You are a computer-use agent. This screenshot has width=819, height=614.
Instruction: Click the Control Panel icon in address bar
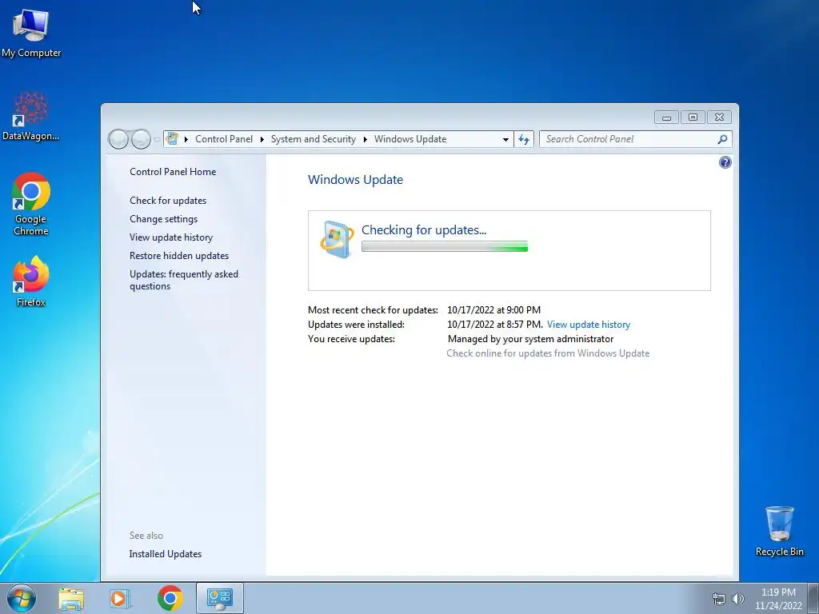click(x=172, y=139)
